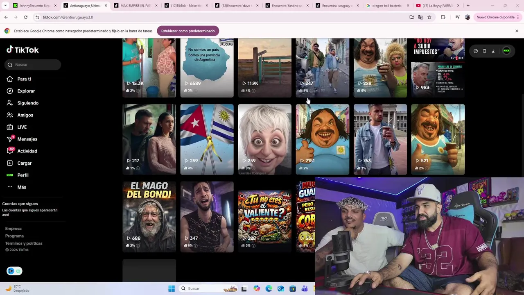This screenshot has width=524, height=295.
Task: Open Copilot from the taskbar
Action: click(257, 288)
